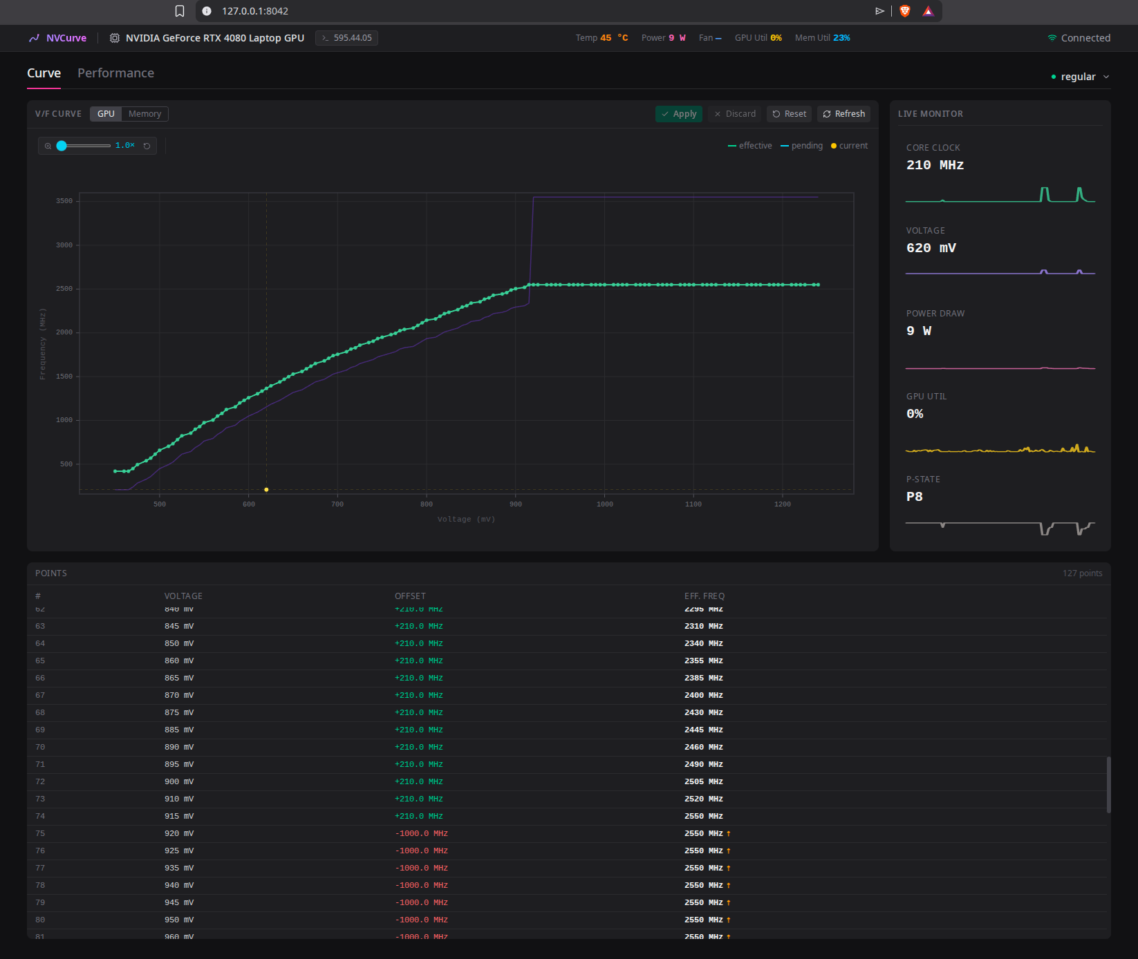Click the Brave Rewards triangle icon

(x=928, y=11)
